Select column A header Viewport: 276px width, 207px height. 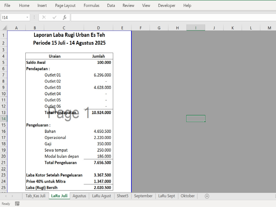(x=16, y=28)
